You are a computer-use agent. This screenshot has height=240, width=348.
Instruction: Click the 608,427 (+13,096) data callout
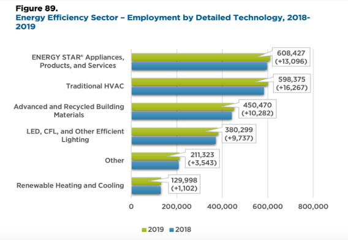(x=291, y=57)
